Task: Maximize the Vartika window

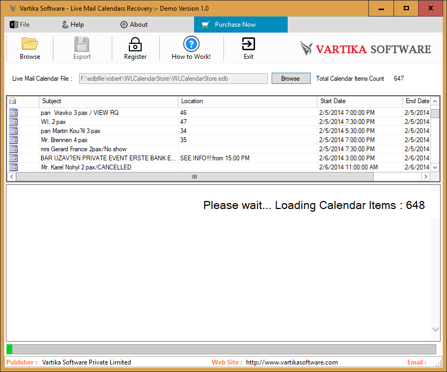Action: [406, 8]
